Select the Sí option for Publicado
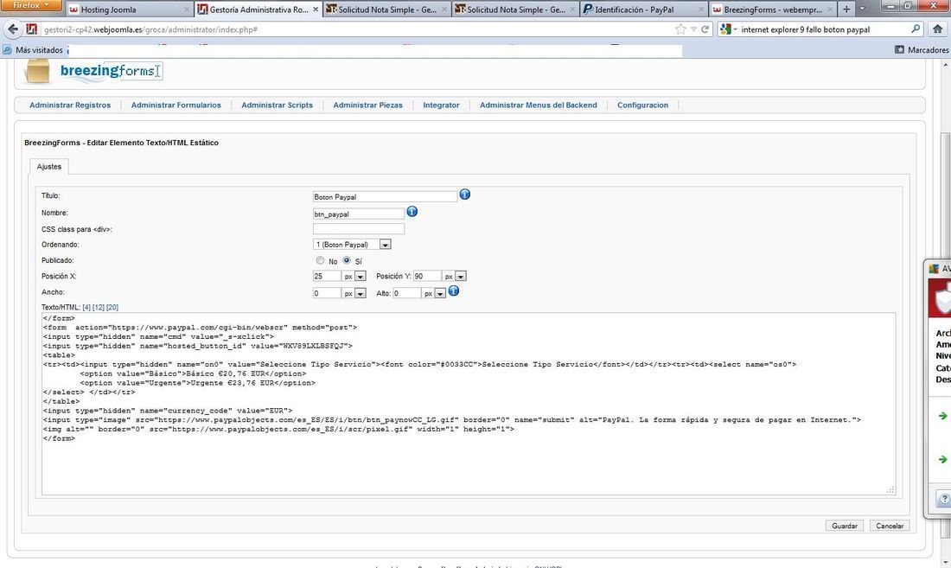The image size is (951, 568). click(x=347, y=261)
